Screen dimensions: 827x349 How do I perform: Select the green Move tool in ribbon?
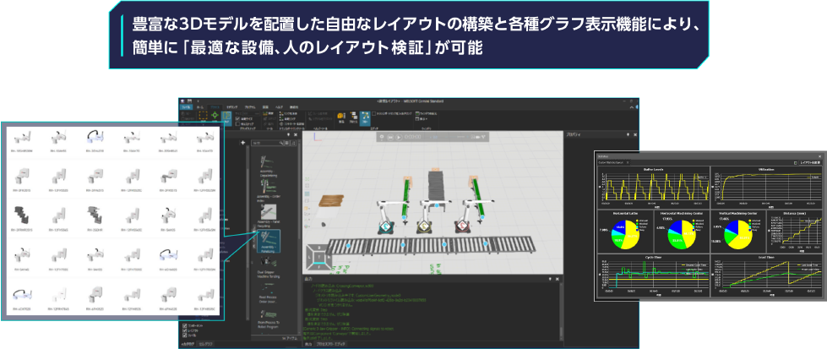(213, 115)
